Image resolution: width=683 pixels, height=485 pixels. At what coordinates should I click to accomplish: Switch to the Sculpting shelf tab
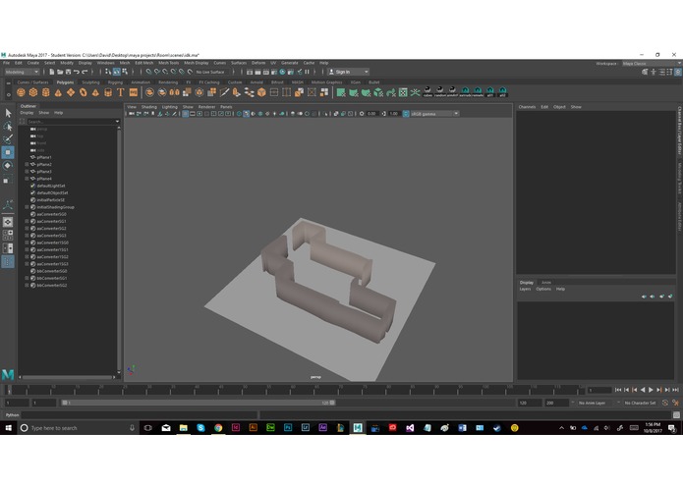point(90,82)
